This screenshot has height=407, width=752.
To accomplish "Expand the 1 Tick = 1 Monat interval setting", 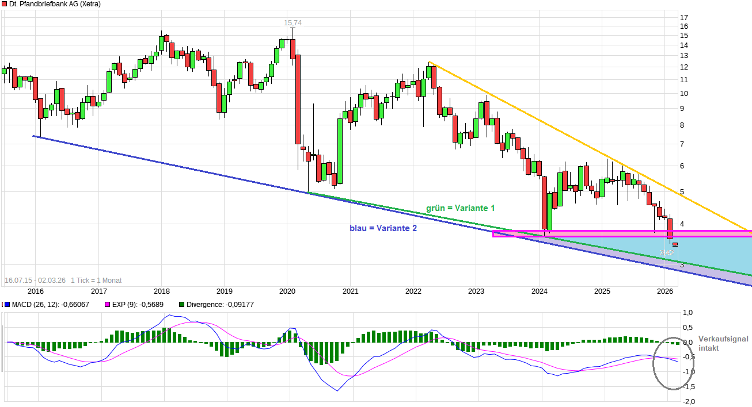I will 97,280.
